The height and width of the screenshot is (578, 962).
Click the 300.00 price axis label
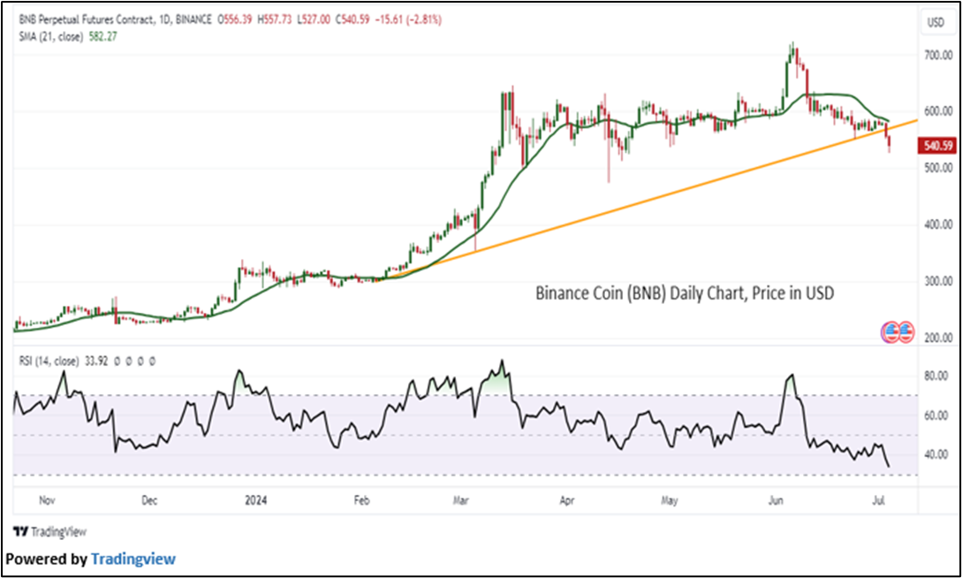(939, 282)
